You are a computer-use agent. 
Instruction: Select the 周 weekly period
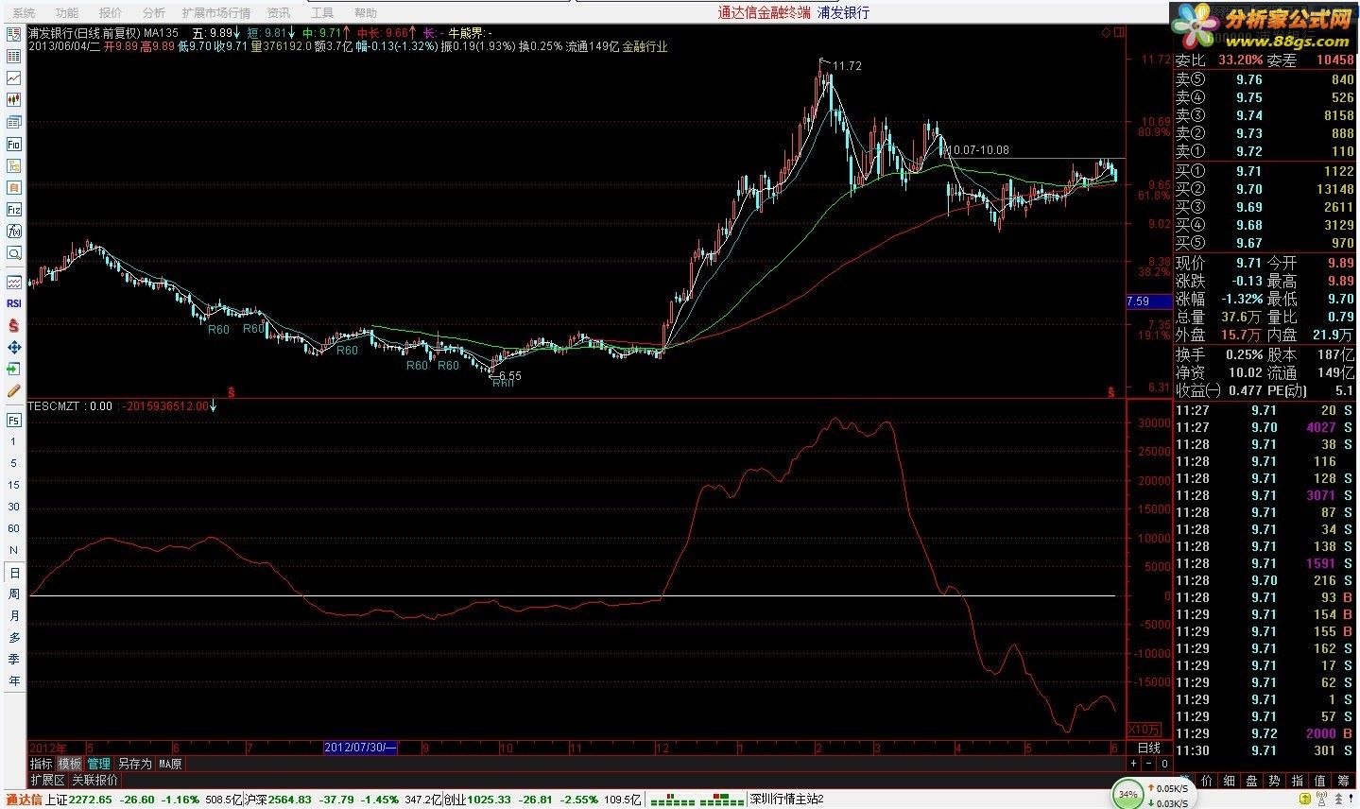pyautogui.click(x=14, y=594)
